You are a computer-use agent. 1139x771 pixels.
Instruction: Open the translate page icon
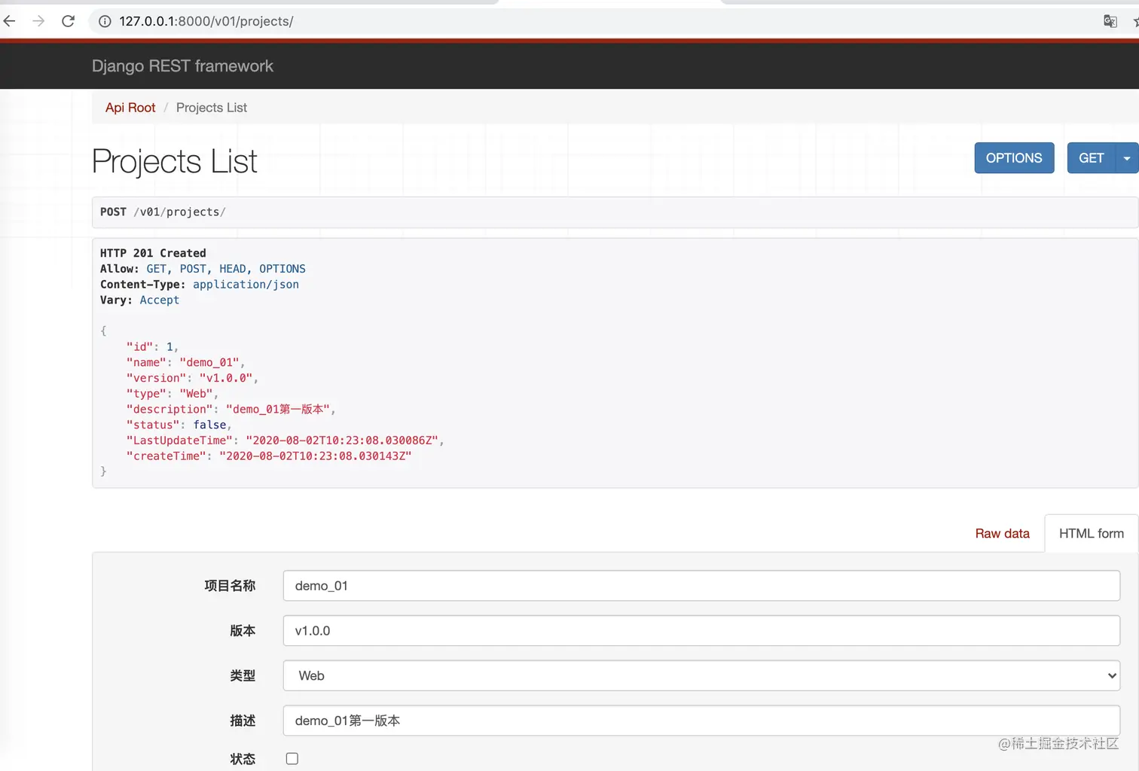[1110, 21]
